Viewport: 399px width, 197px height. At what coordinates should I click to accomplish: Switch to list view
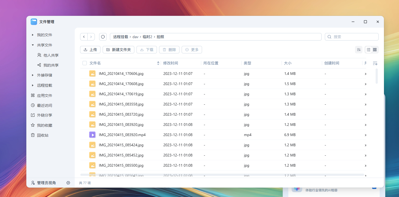pyautogui.click(x=369, y=50)
